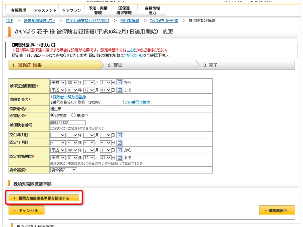Screen dimensions: 303x227
Task: Open かいぽち 花子 様 breadcrumb link
Action: [x=164, y=21]
